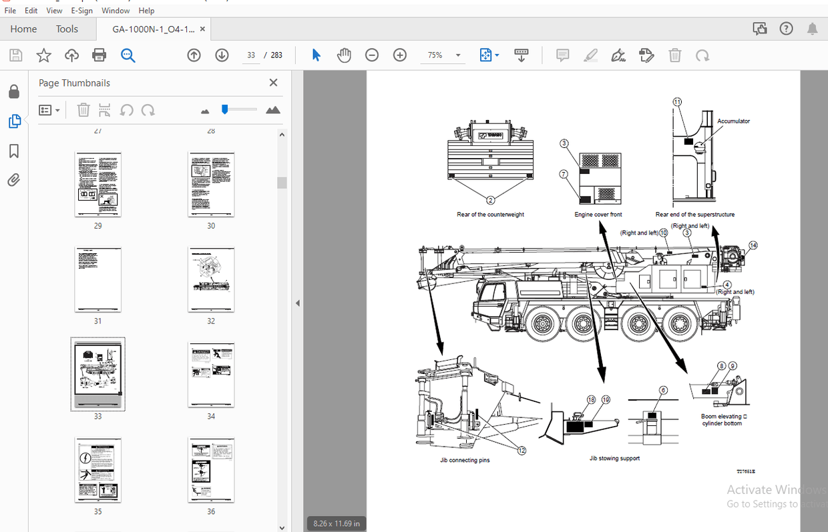Screen dimensions: 828x532
Task: Select the Hand tool for panning
Action: coord(344,55)
